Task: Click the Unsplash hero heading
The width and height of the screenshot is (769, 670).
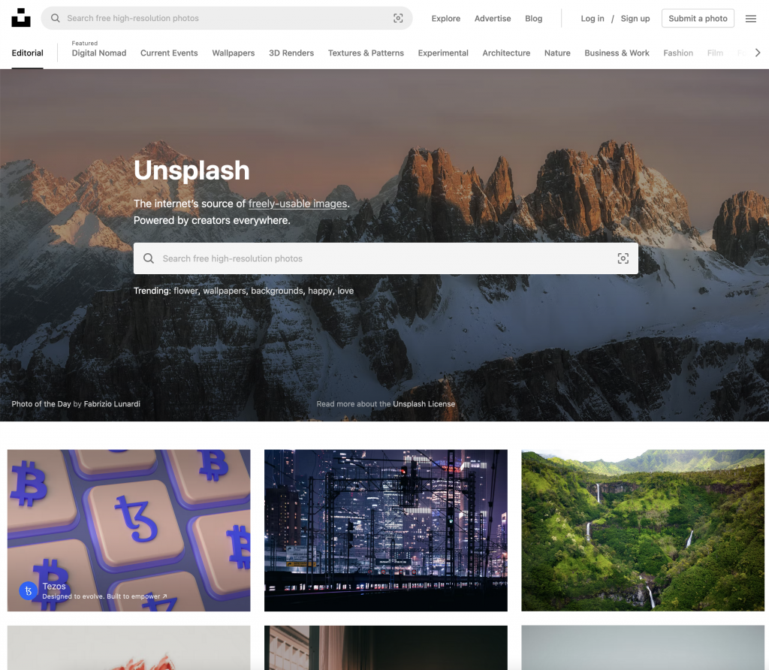Action: [191, 171]
